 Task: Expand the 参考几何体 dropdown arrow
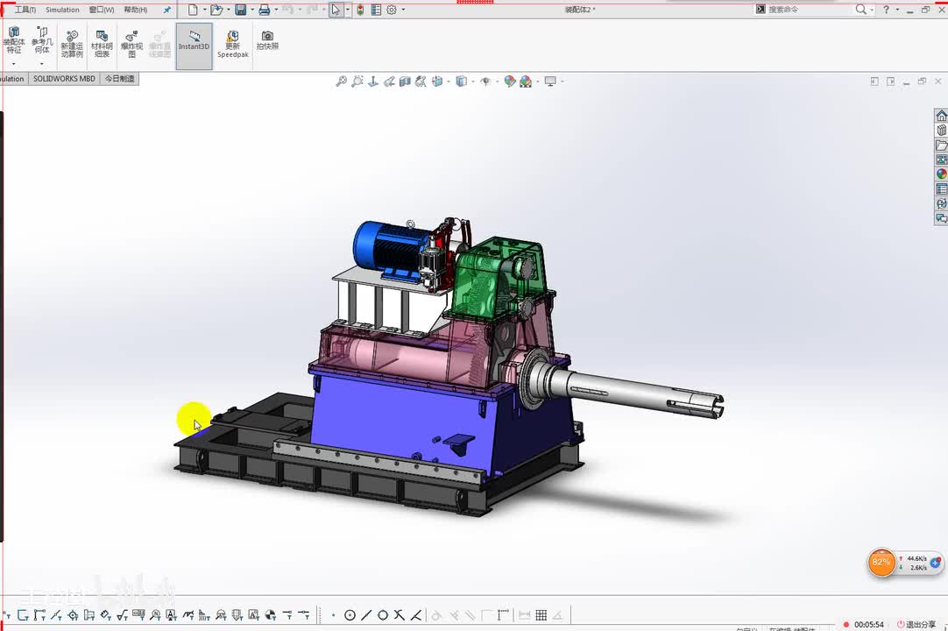click(42, 63)
